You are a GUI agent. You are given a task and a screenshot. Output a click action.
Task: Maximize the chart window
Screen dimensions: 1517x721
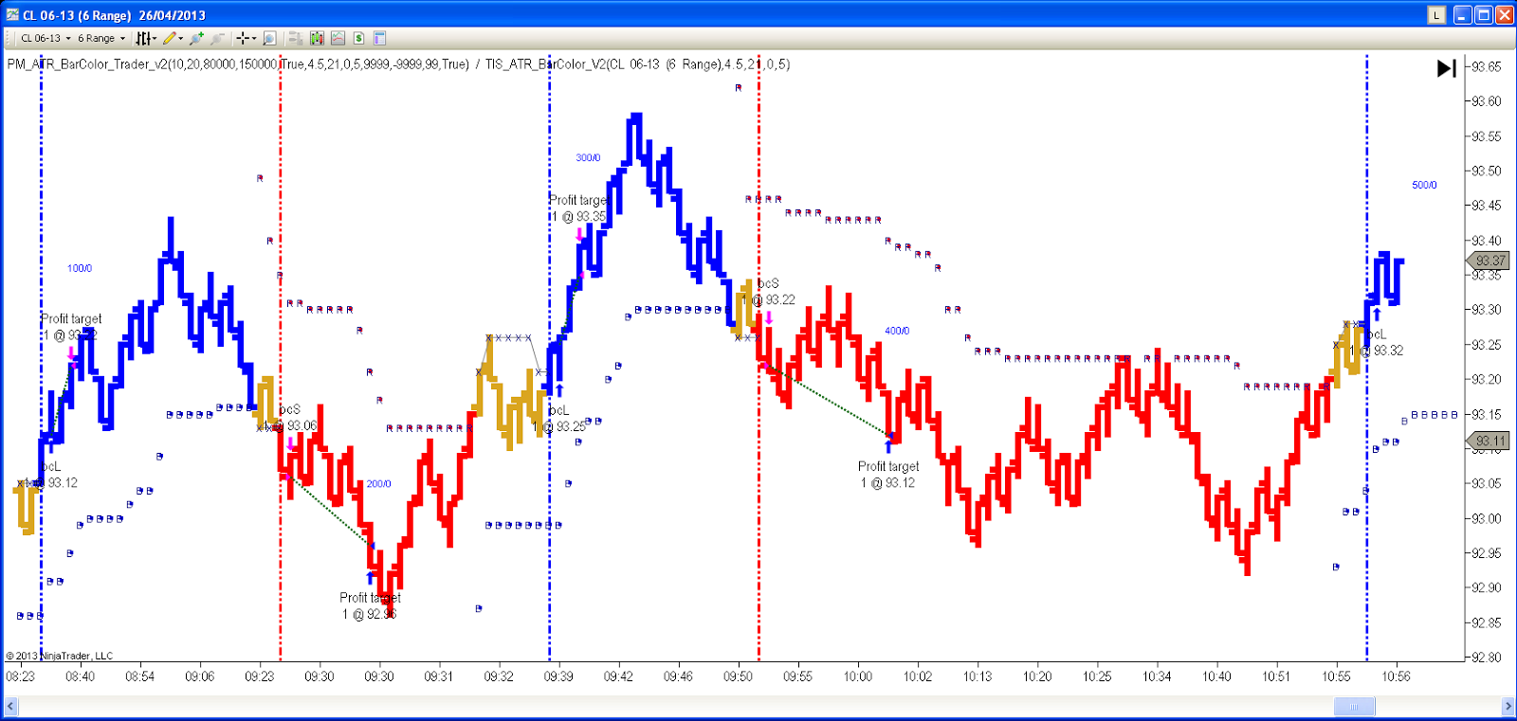point(1484,14)
